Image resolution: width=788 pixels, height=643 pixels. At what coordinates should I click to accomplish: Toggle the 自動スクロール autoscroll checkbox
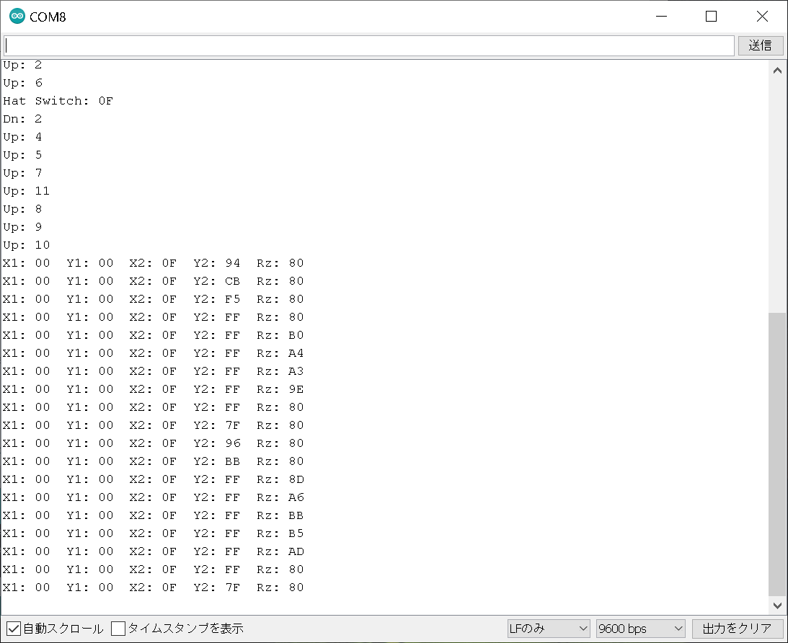coord(14,629)
